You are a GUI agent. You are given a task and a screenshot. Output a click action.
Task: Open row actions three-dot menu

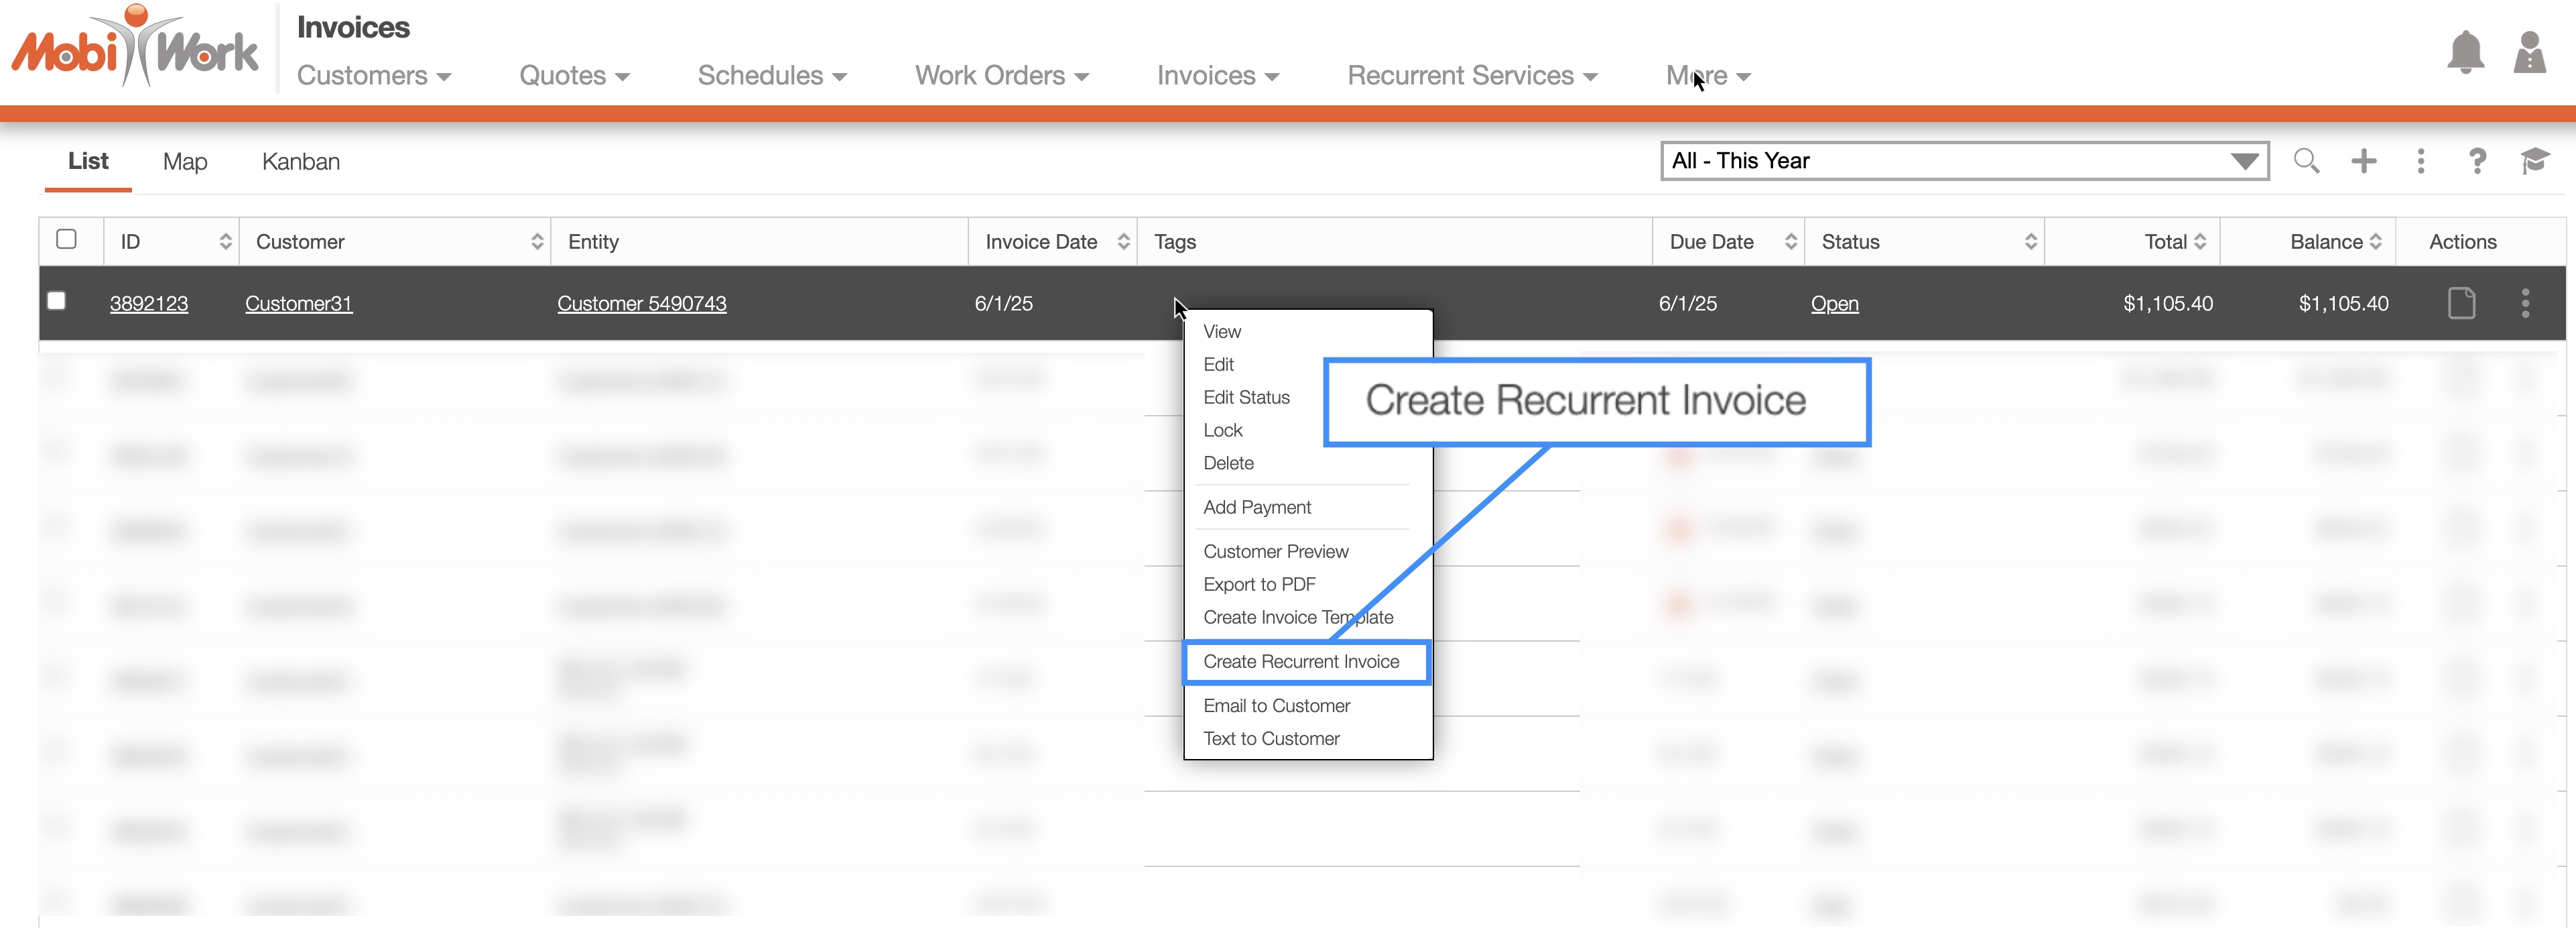pos(2525,303)
